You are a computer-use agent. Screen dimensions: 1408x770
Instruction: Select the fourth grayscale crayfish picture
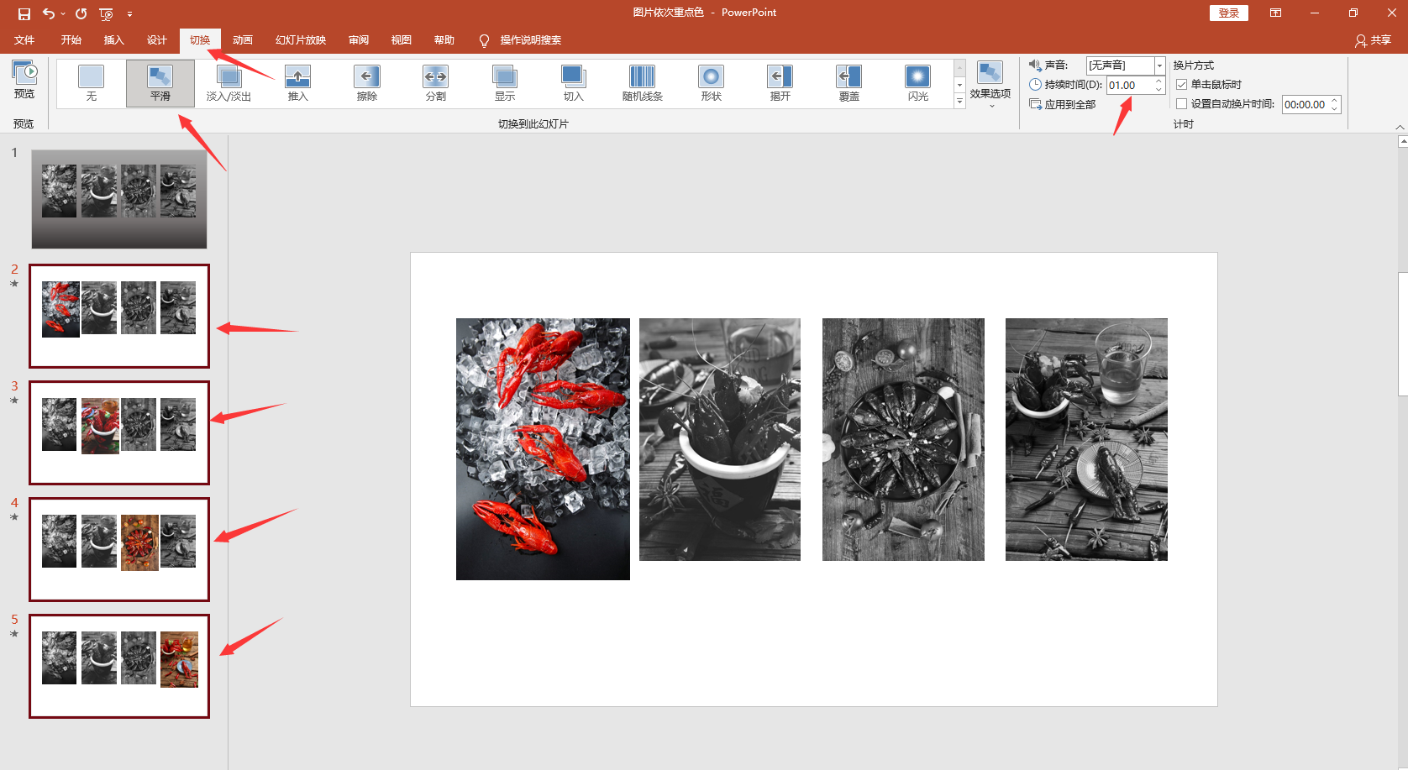1086,439
